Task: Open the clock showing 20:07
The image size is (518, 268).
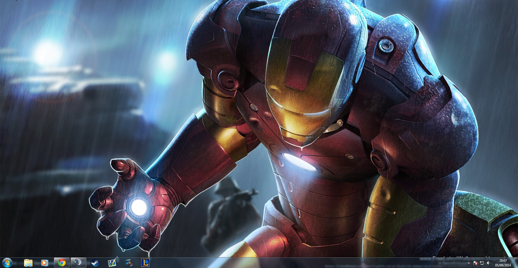Action: coord(503,263)
